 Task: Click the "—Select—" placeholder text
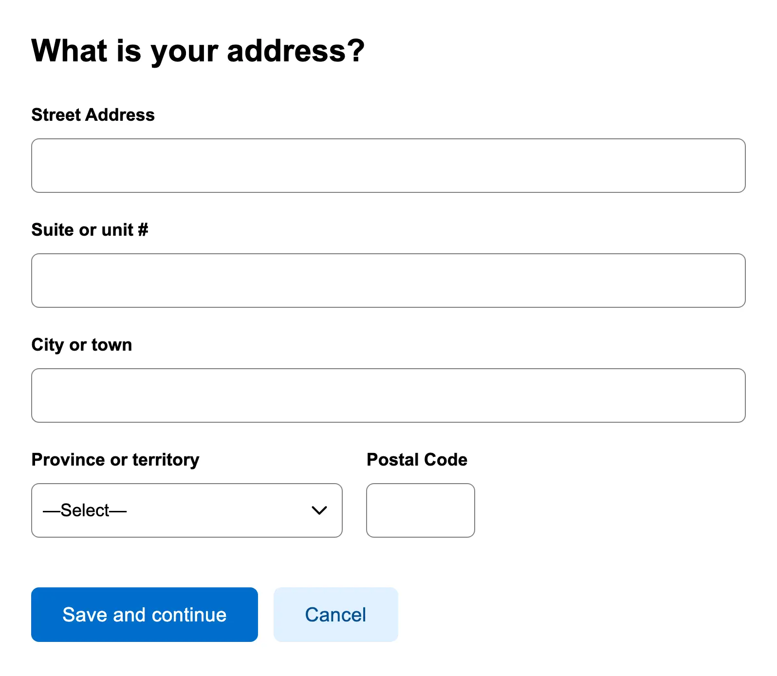[x=85, y=510]
